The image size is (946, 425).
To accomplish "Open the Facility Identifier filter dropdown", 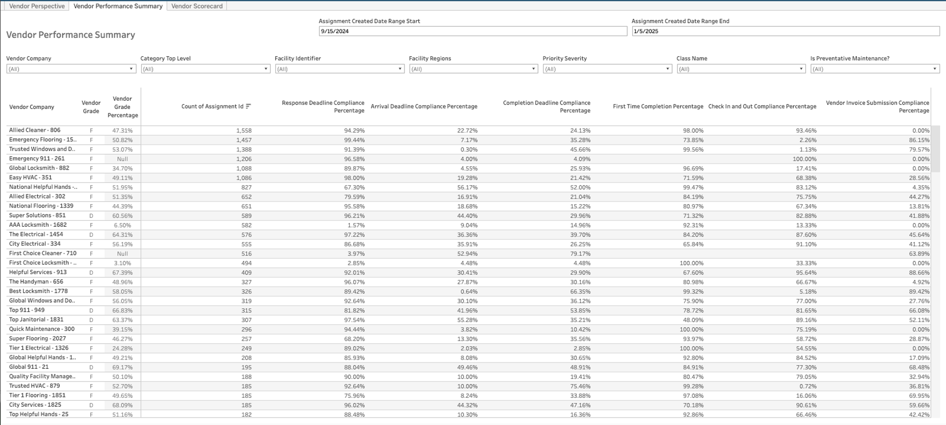I will (x=339, y=69).
